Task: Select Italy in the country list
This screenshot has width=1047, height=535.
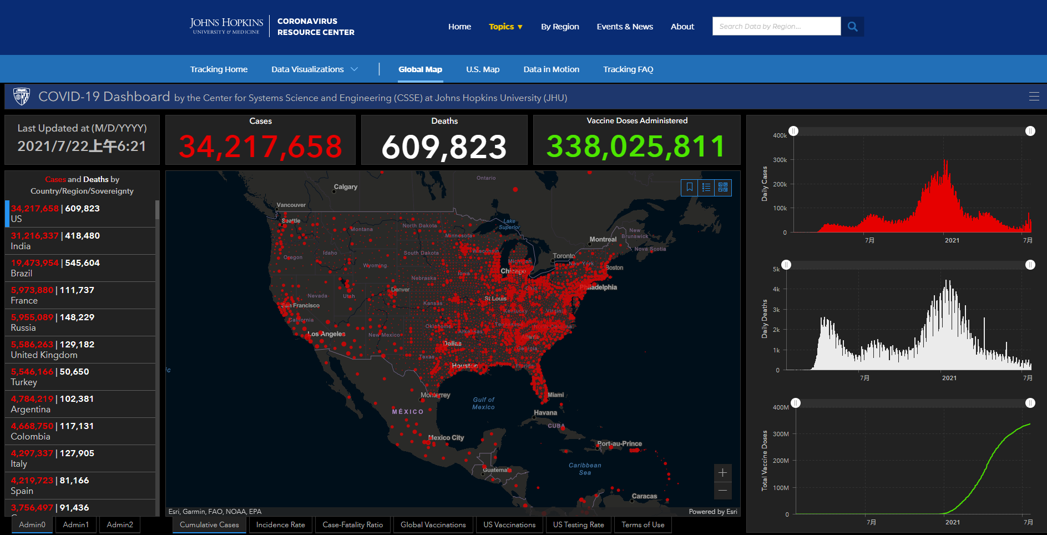Action: 80,458
